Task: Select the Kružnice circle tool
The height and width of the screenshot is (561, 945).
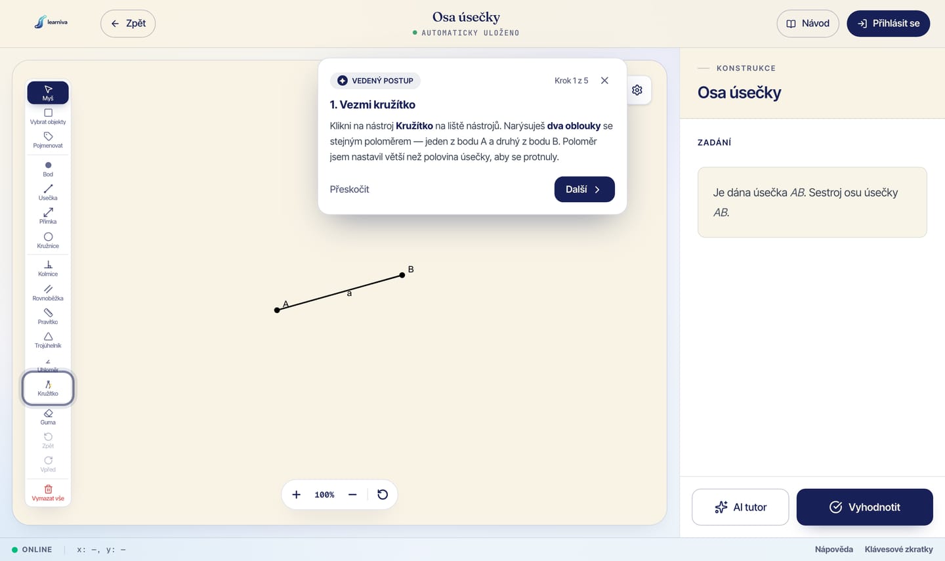Action: point(48,241)
